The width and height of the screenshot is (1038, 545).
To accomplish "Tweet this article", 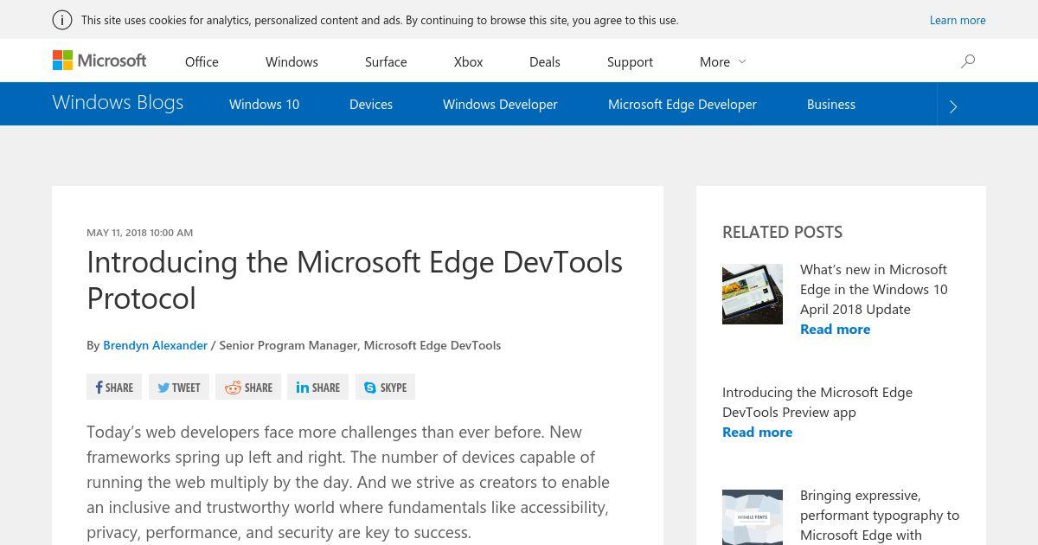I will click(178, 387).
